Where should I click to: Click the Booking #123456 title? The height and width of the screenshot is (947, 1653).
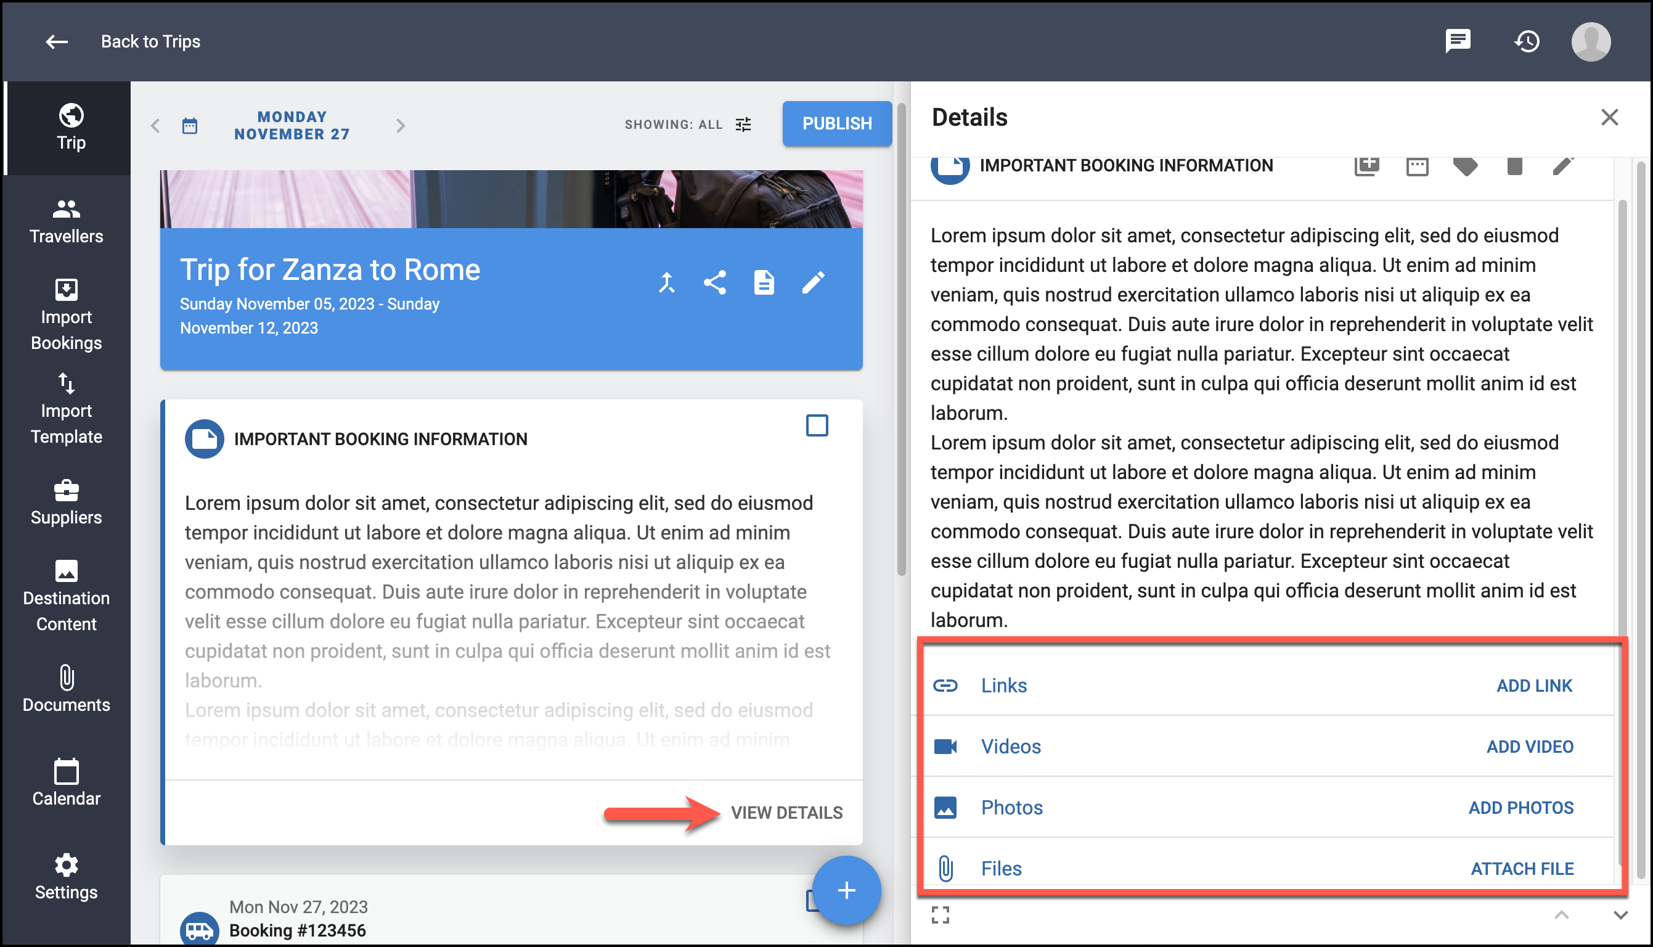[x=298, y=930]
